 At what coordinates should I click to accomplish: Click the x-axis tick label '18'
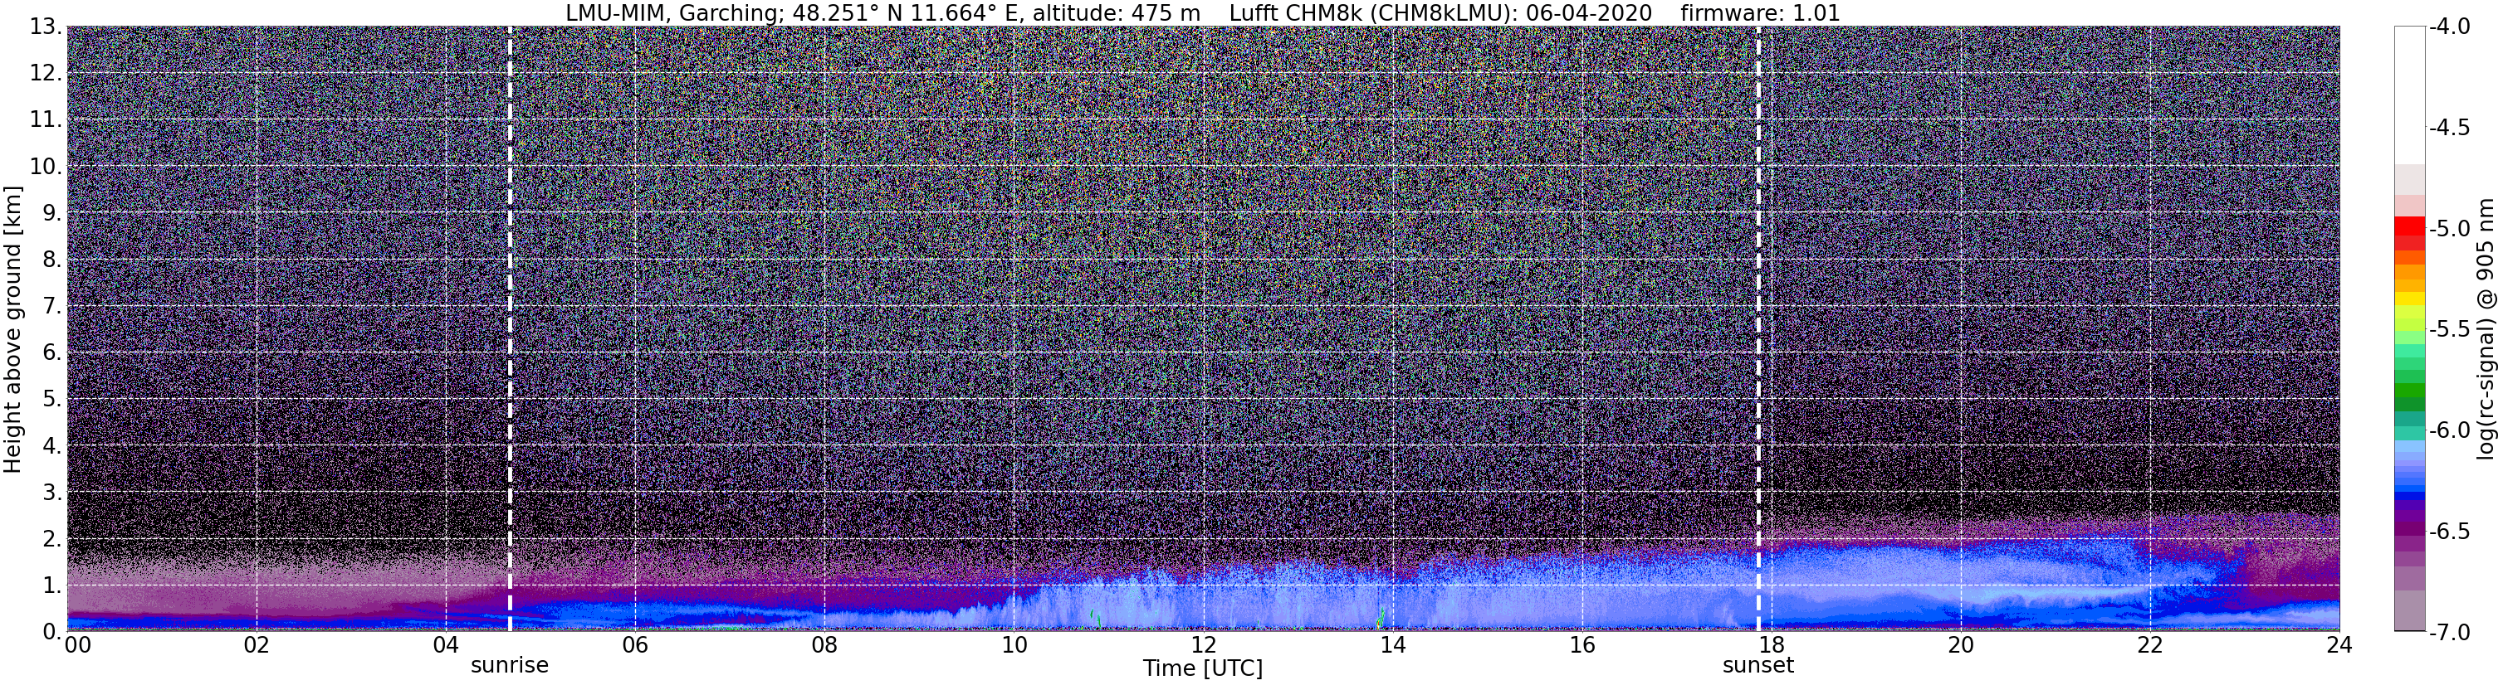[1772, 645]
